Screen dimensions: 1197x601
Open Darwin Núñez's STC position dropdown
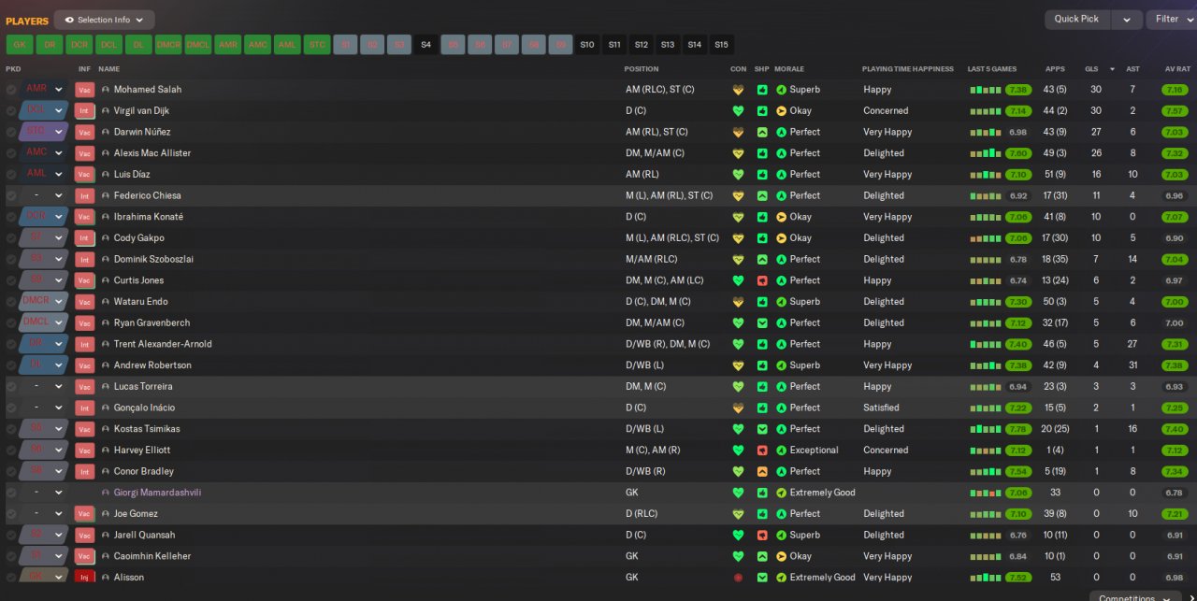[x=58, y=132]
